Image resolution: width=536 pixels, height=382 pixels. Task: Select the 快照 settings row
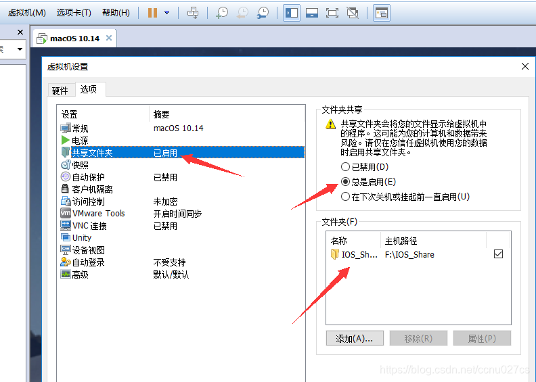[x=181, y=165]
